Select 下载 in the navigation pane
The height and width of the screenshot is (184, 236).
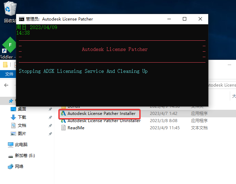click(x=22, y=117)
